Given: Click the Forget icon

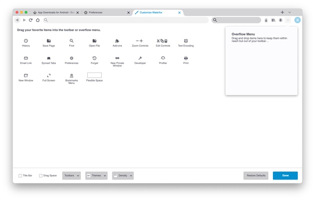Looking at the screenshot, I should click(94, 58).
